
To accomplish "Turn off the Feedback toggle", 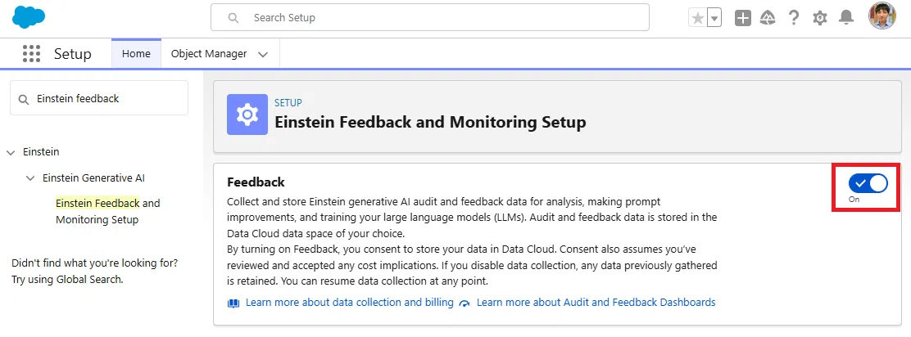I will (x=868, y=184).
